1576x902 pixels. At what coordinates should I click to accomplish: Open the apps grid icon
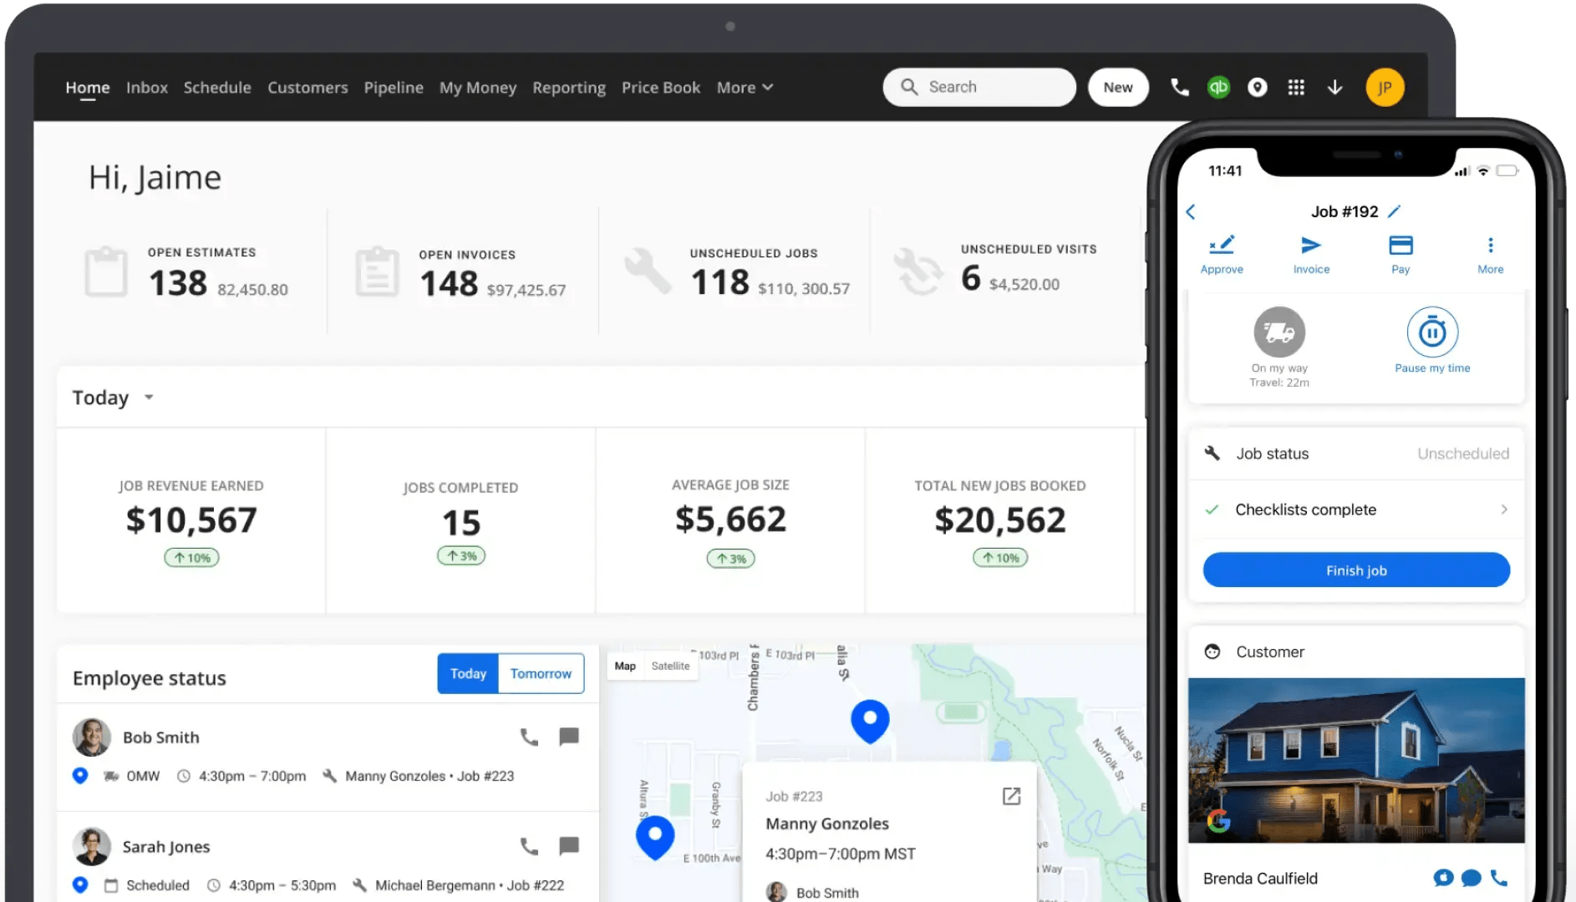[1296, 87]
